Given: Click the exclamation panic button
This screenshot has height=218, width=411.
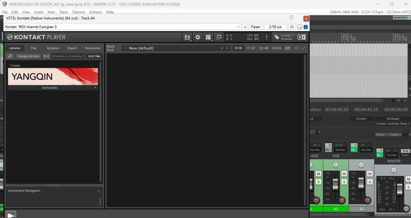Looking at the screenshot, I should coord(267,37).
